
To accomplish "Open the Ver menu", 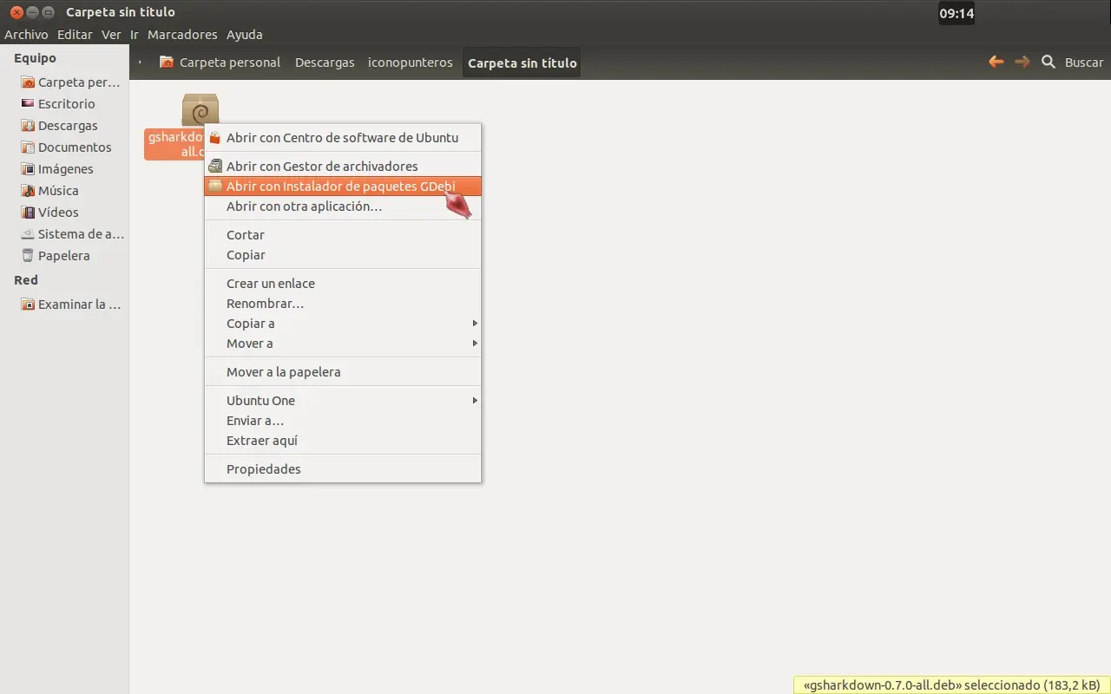I will coord(111,35).
